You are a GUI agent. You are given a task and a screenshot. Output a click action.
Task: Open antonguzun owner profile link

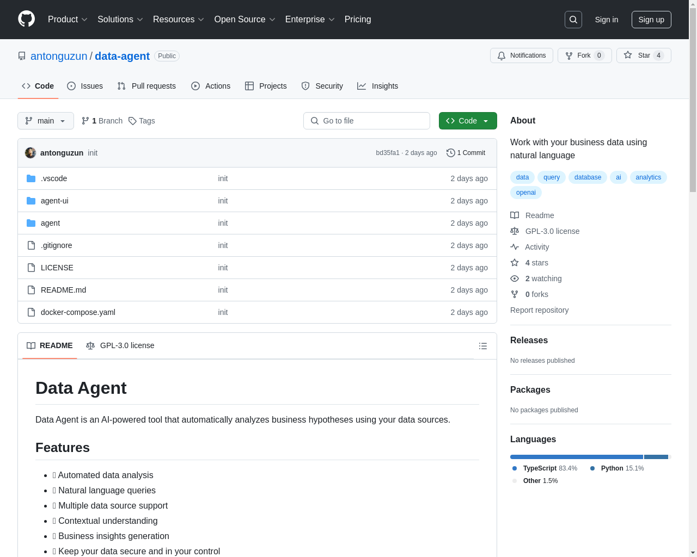(59, 56)
